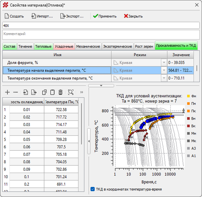Click the window close X button

pos(197,5)
